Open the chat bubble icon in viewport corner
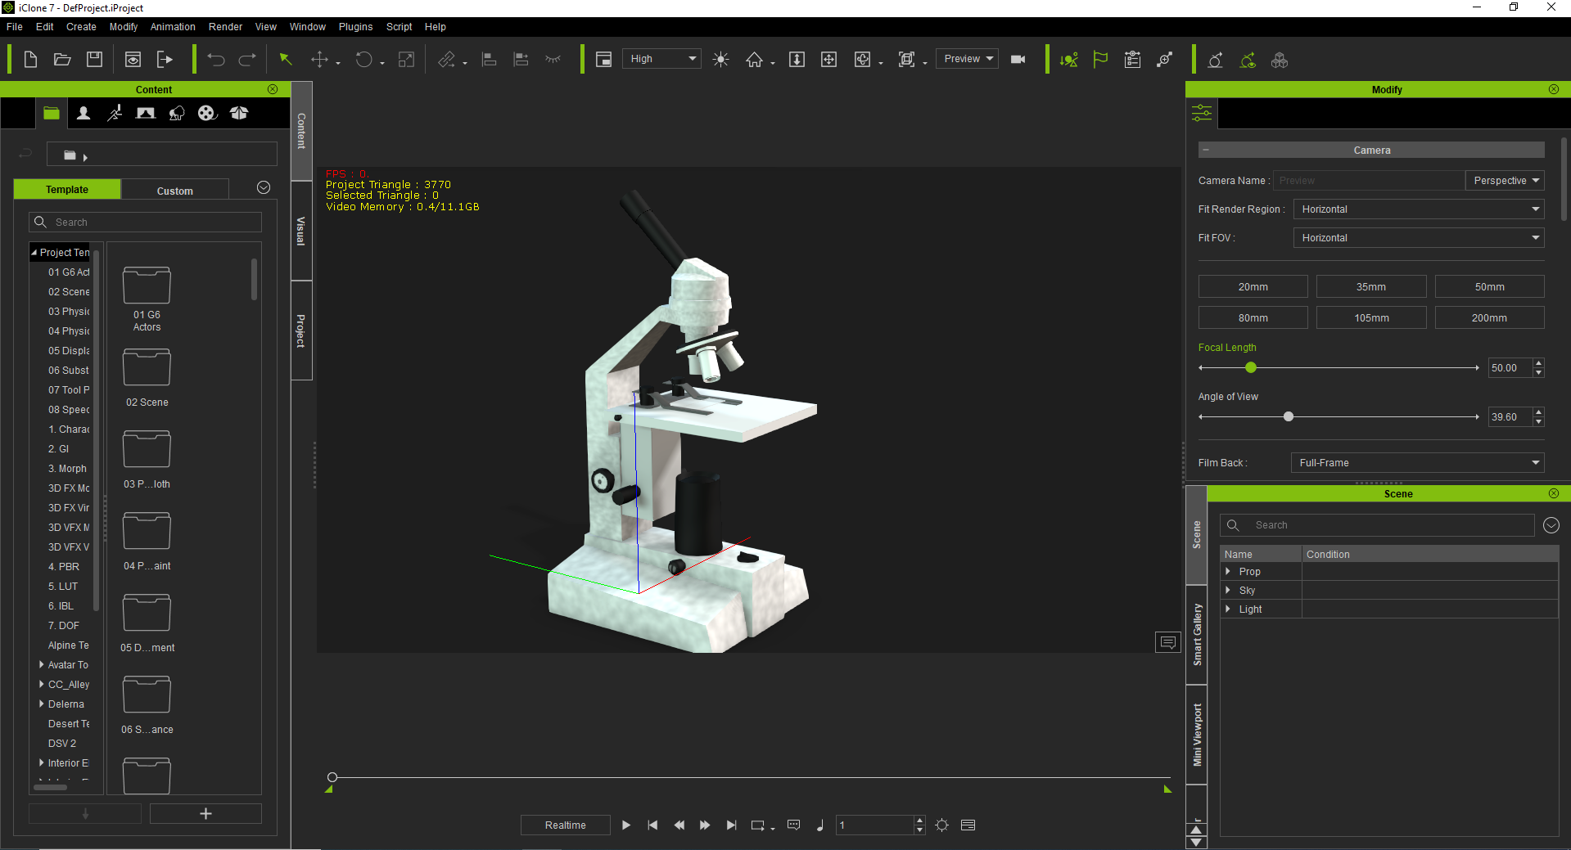 point(1168,642)
